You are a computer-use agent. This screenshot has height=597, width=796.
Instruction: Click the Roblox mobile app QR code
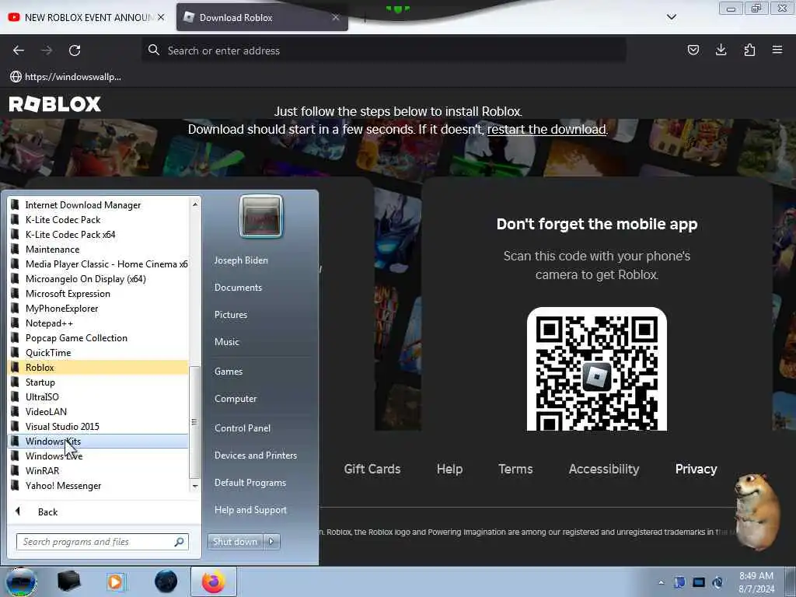pyautogui.click(x=596, y=369)
